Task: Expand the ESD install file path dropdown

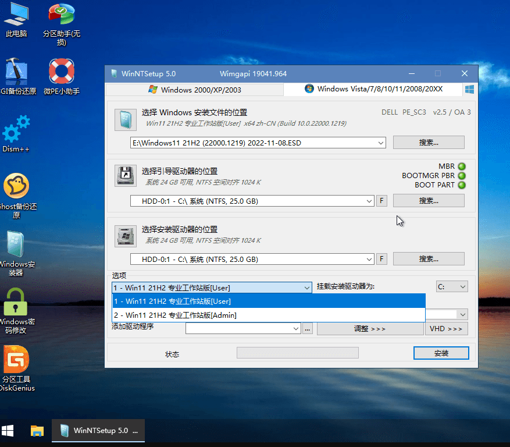Action: [380, 143]
